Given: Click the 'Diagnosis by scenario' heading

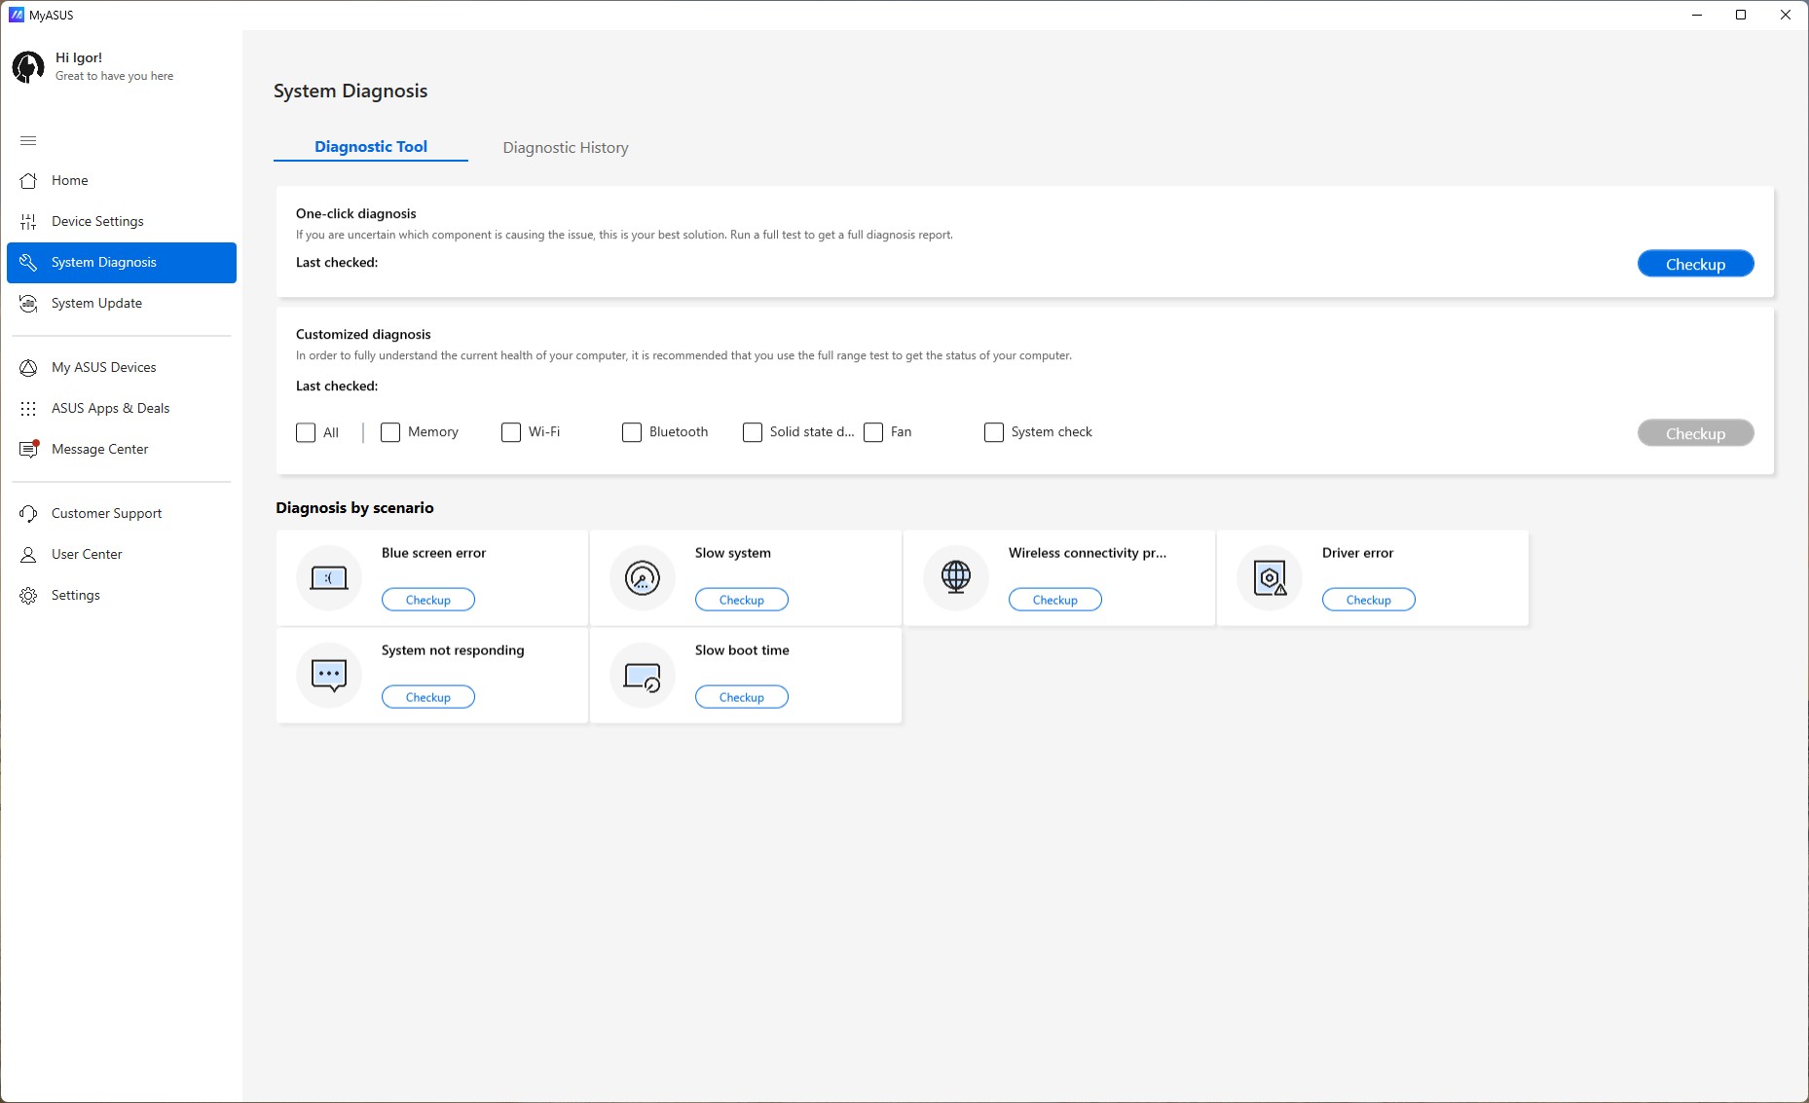Looking at the screenshot, I should click(x=354, y=507).
